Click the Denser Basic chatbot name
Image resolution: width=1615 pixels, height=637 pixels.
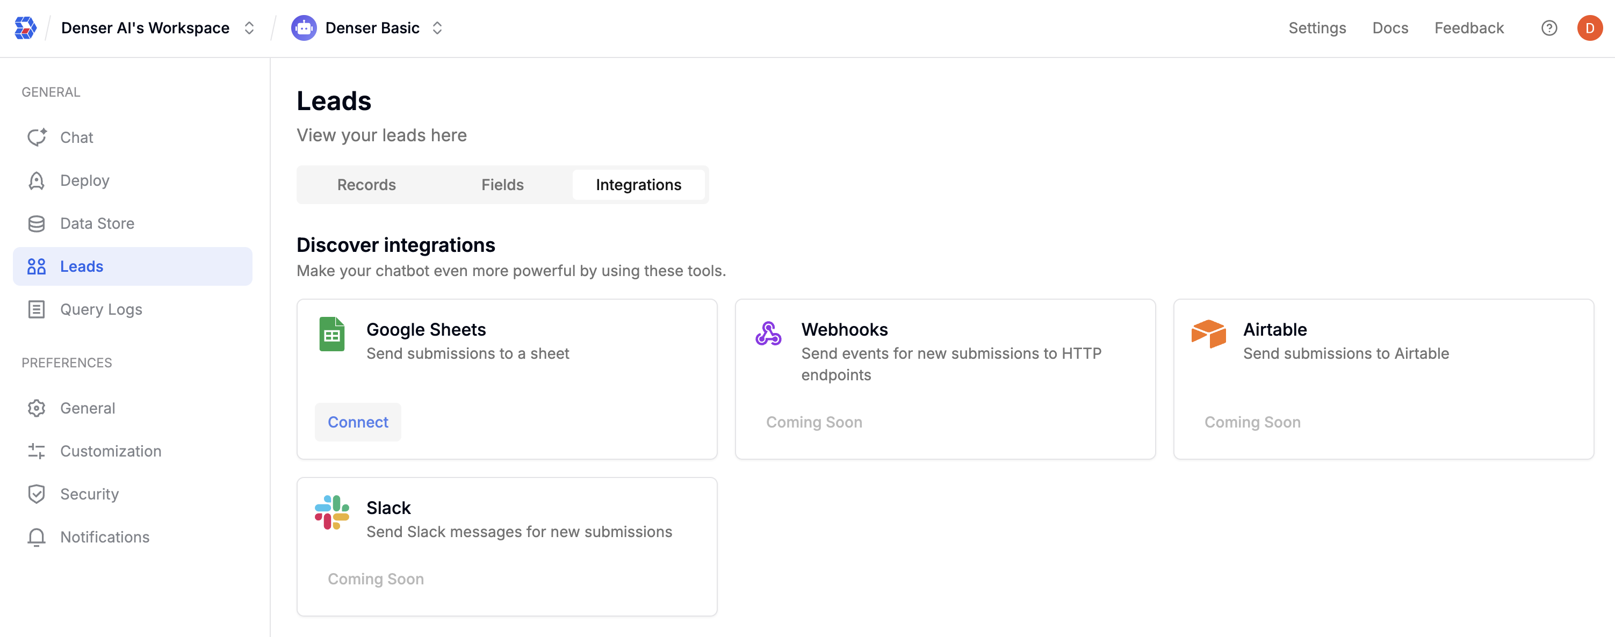(x=372, y=28)
